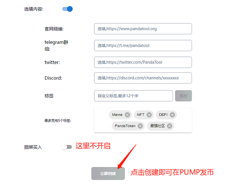This screenshot has width=250, height=193.
Task: Select the NFT tag chip label
Action: coord(141,115)
